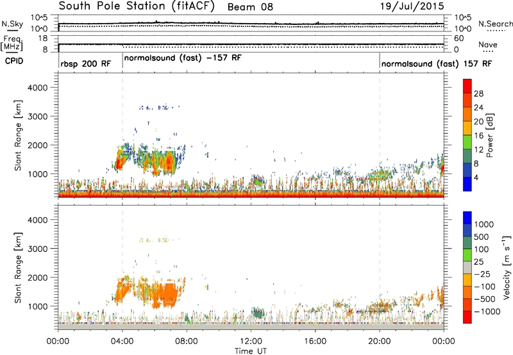This screenshot has width=513, height=355.
Task: Click dashed 04:00 CPID boundary in Velocity plot
Action: [x=122, y=267]
